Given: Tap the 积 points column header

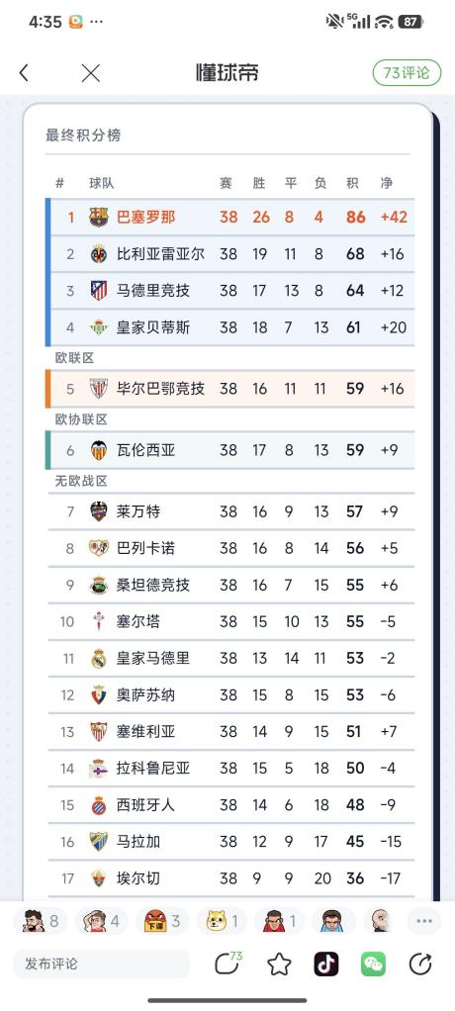Looking at the screenshot, I should [x=352, y=183].
